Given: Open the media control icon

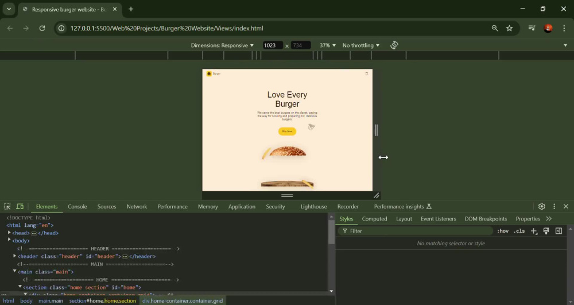Looking at the screenshot, I should pyautogui.click(x=532, y=28).
